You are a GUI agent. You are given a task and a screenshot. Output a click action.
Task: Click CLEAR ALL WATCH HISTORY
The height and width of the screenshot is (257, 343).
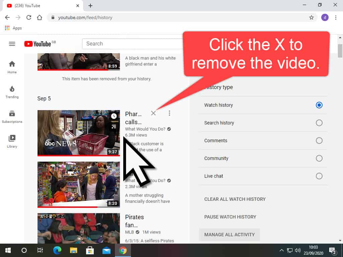[235, 199]
